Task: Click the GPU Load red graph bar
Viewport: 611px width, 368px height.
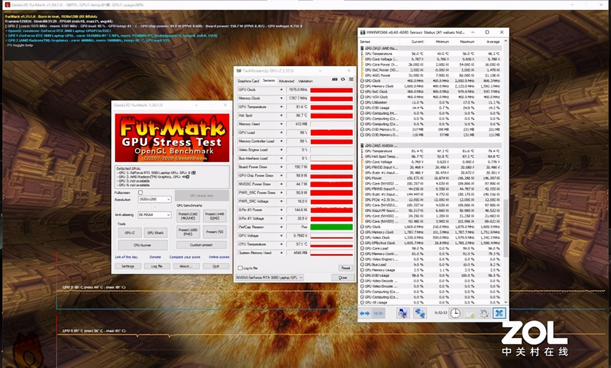Action: pos(332,133)
